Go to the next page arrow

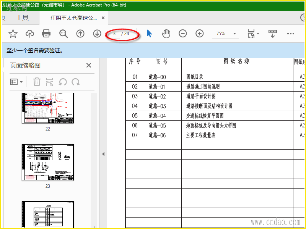pos(97,34)
